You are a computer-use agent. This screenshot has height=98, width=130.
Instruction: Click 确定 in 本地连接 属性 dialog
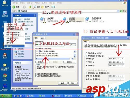pyautogui.click(x=63, y=83)
